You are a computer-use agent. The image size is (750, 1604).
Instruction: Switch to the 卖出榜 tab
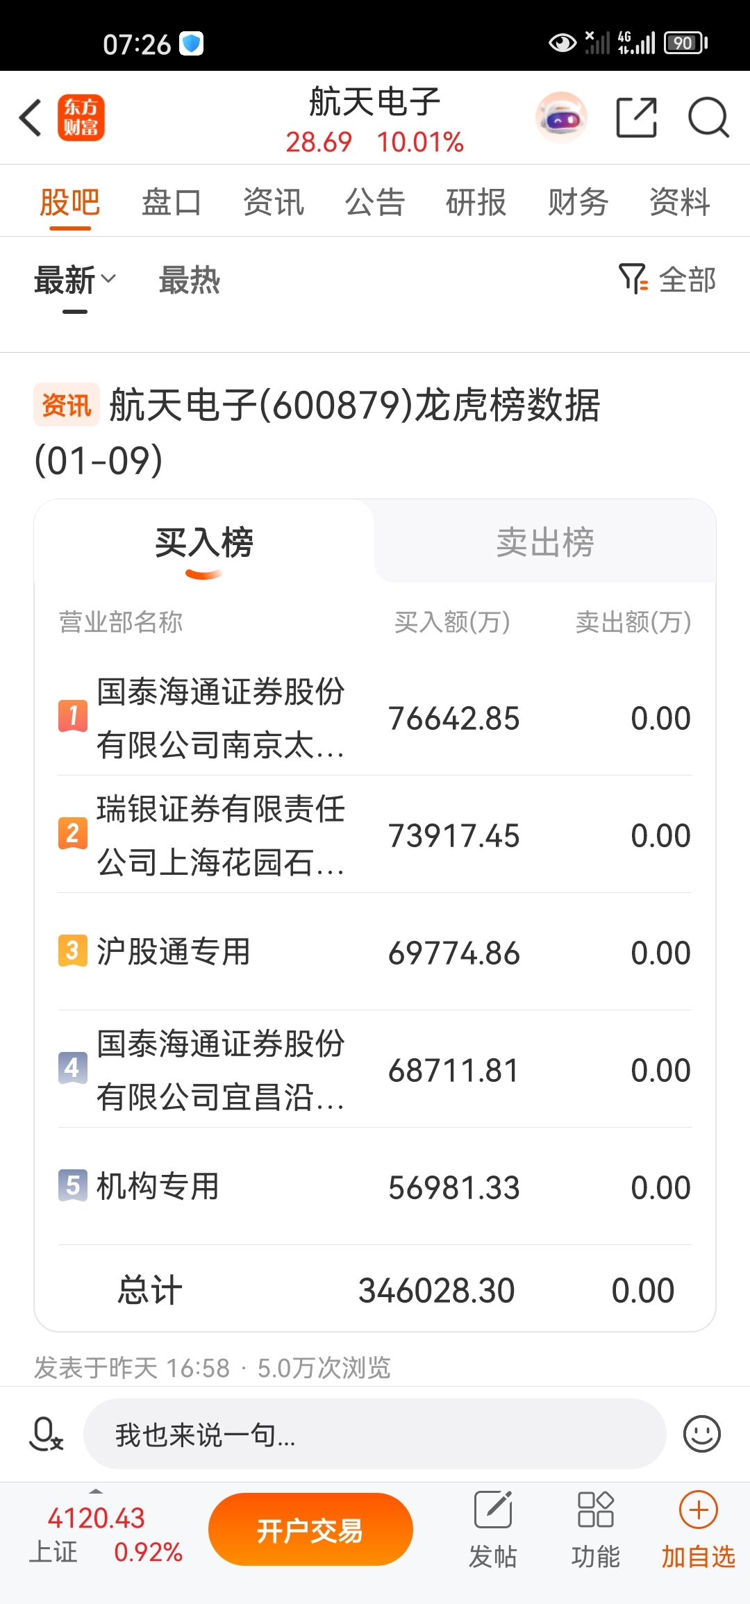pyautogui.click(x=545, y=542)
